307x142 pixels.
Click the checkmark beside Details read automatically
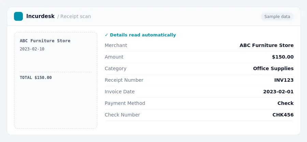coord(106,35)
